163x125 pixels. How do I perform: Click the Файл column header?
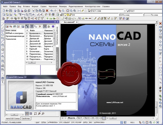[x=35, y=30]
